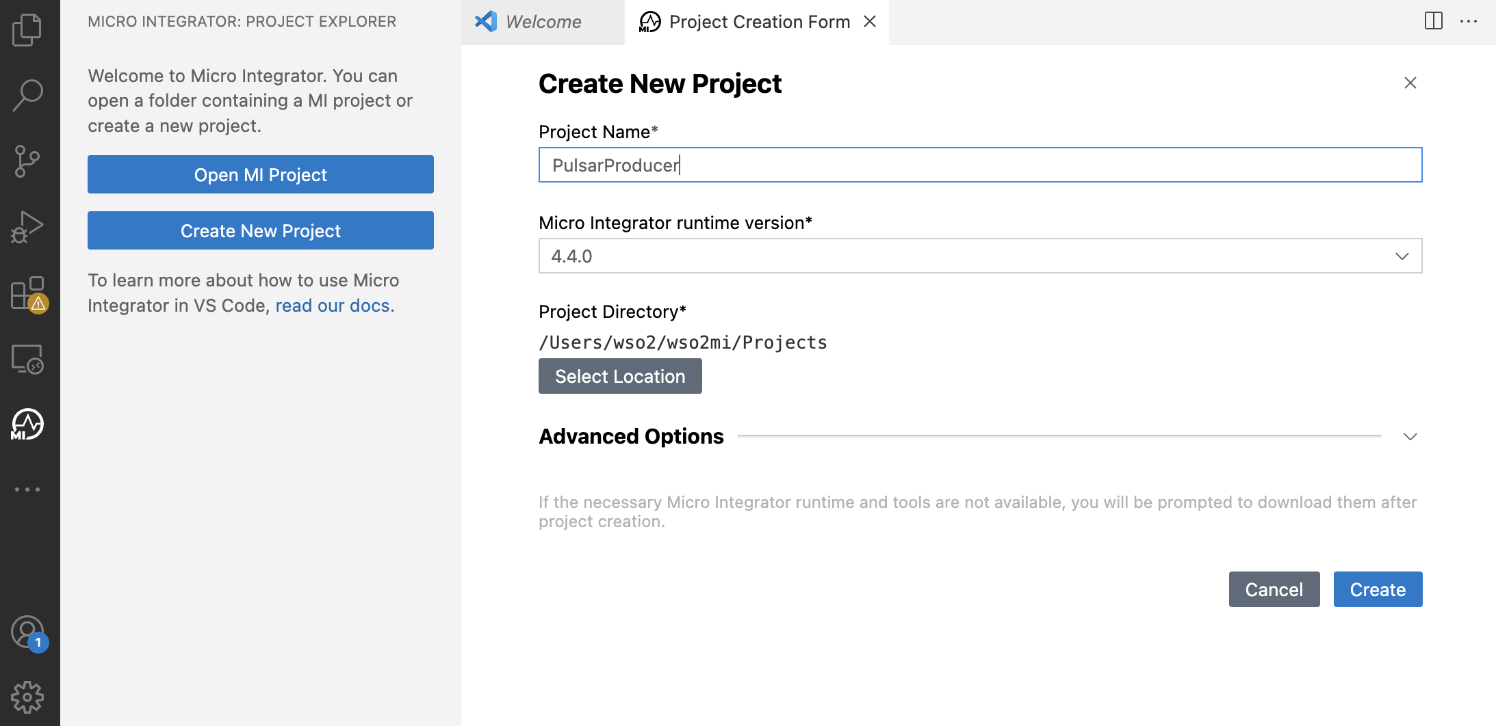Click the Advanced Options heading
This screenshot has height=726, width=1496.
631,436
